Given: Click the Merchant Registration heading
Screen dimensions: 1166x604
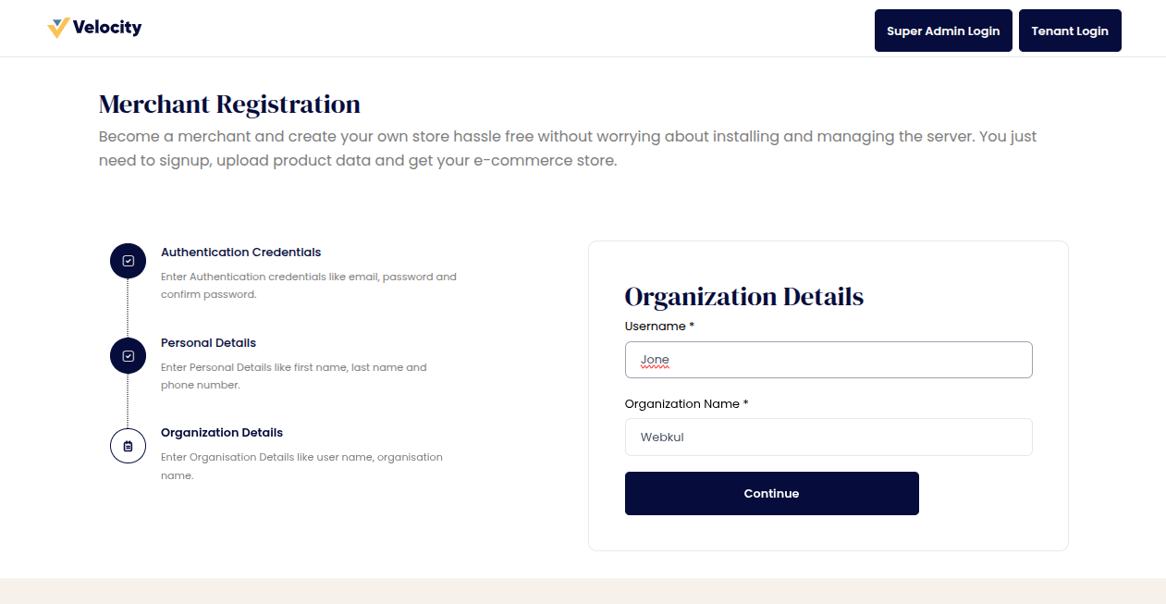Looking at the screenshot, I should click(x=229, y=104).
